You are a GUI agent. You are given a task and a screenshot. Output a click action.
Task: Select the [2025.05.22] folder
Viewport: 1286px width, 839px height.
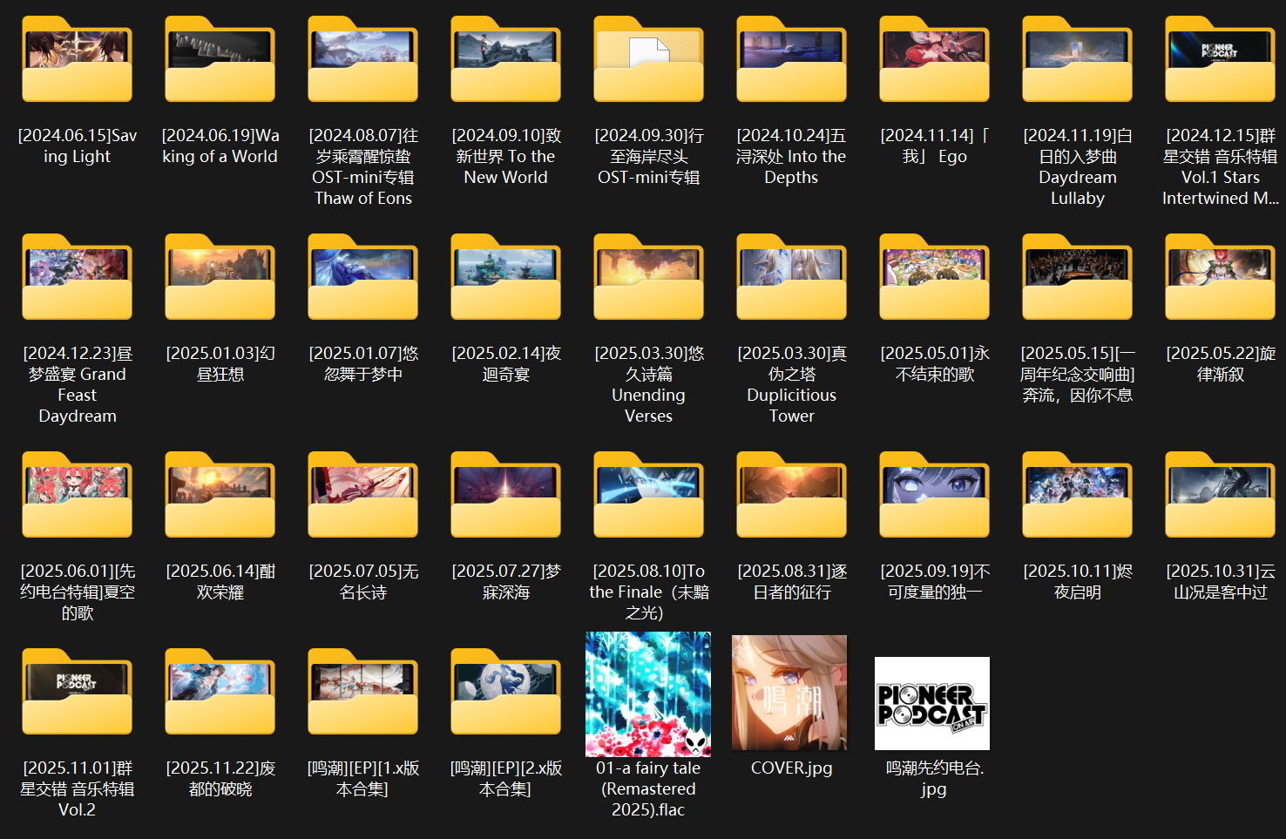pyautogui.click(x=1220, y=279)
